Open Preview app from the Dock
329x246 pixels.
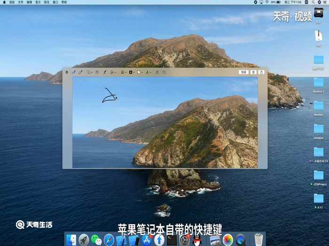point(215,240)
